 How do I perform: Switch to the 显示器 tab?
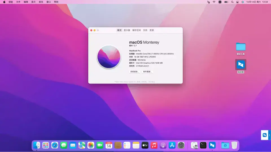(127, 30)
